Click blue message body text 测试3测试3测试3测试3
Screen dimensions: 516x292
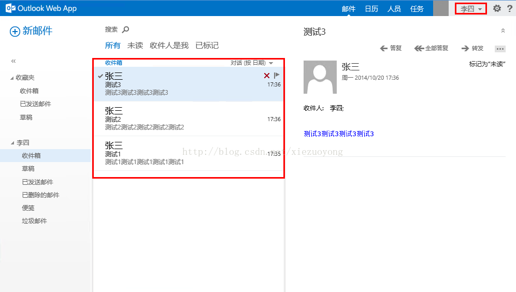(339, 134)
